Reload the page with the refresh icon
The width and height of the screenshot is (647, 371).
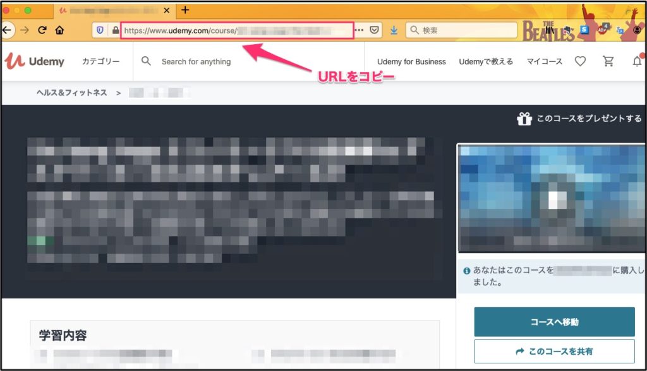[42, 30]
